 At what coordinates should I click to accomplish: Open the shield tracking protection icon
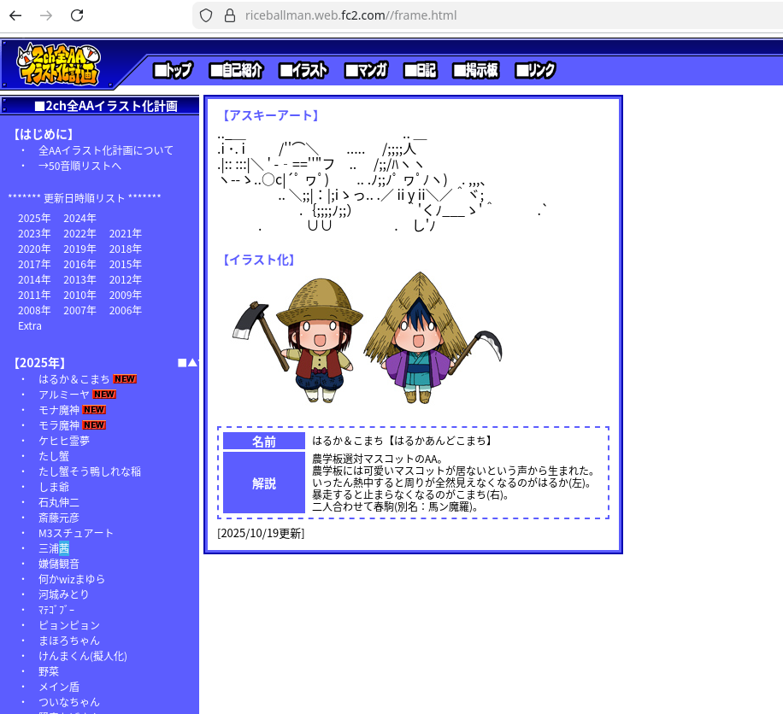tap(206, 15)
